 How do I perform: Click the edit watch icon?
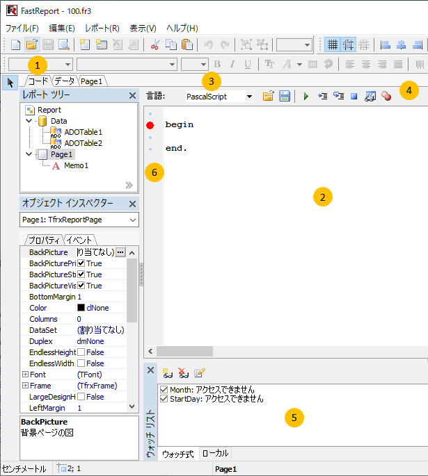point(200,372)
